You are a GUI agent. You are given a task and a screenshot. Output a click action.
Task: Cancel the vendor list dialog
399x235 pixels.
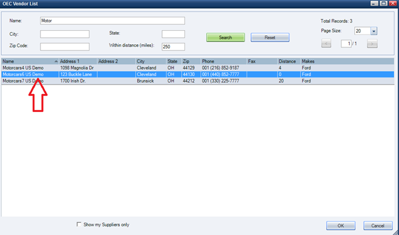tap(378, 225)
